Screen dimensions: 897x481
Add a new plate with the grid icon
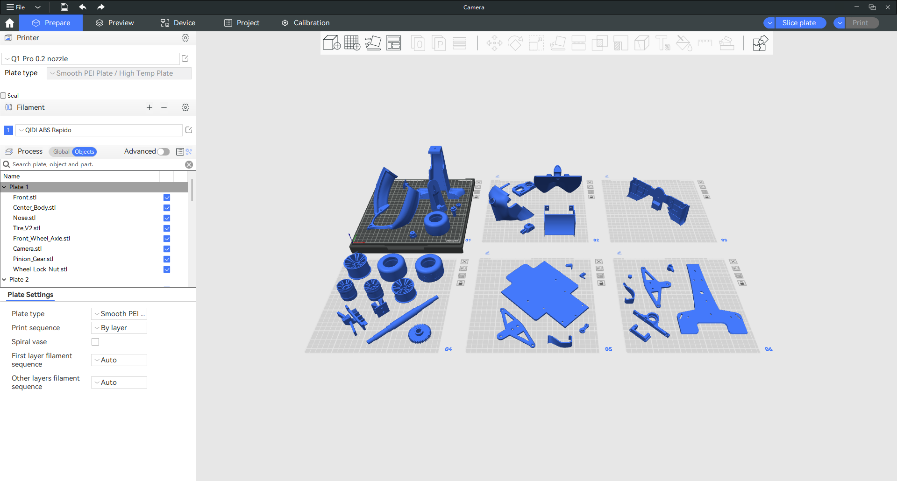click(352, 43)
